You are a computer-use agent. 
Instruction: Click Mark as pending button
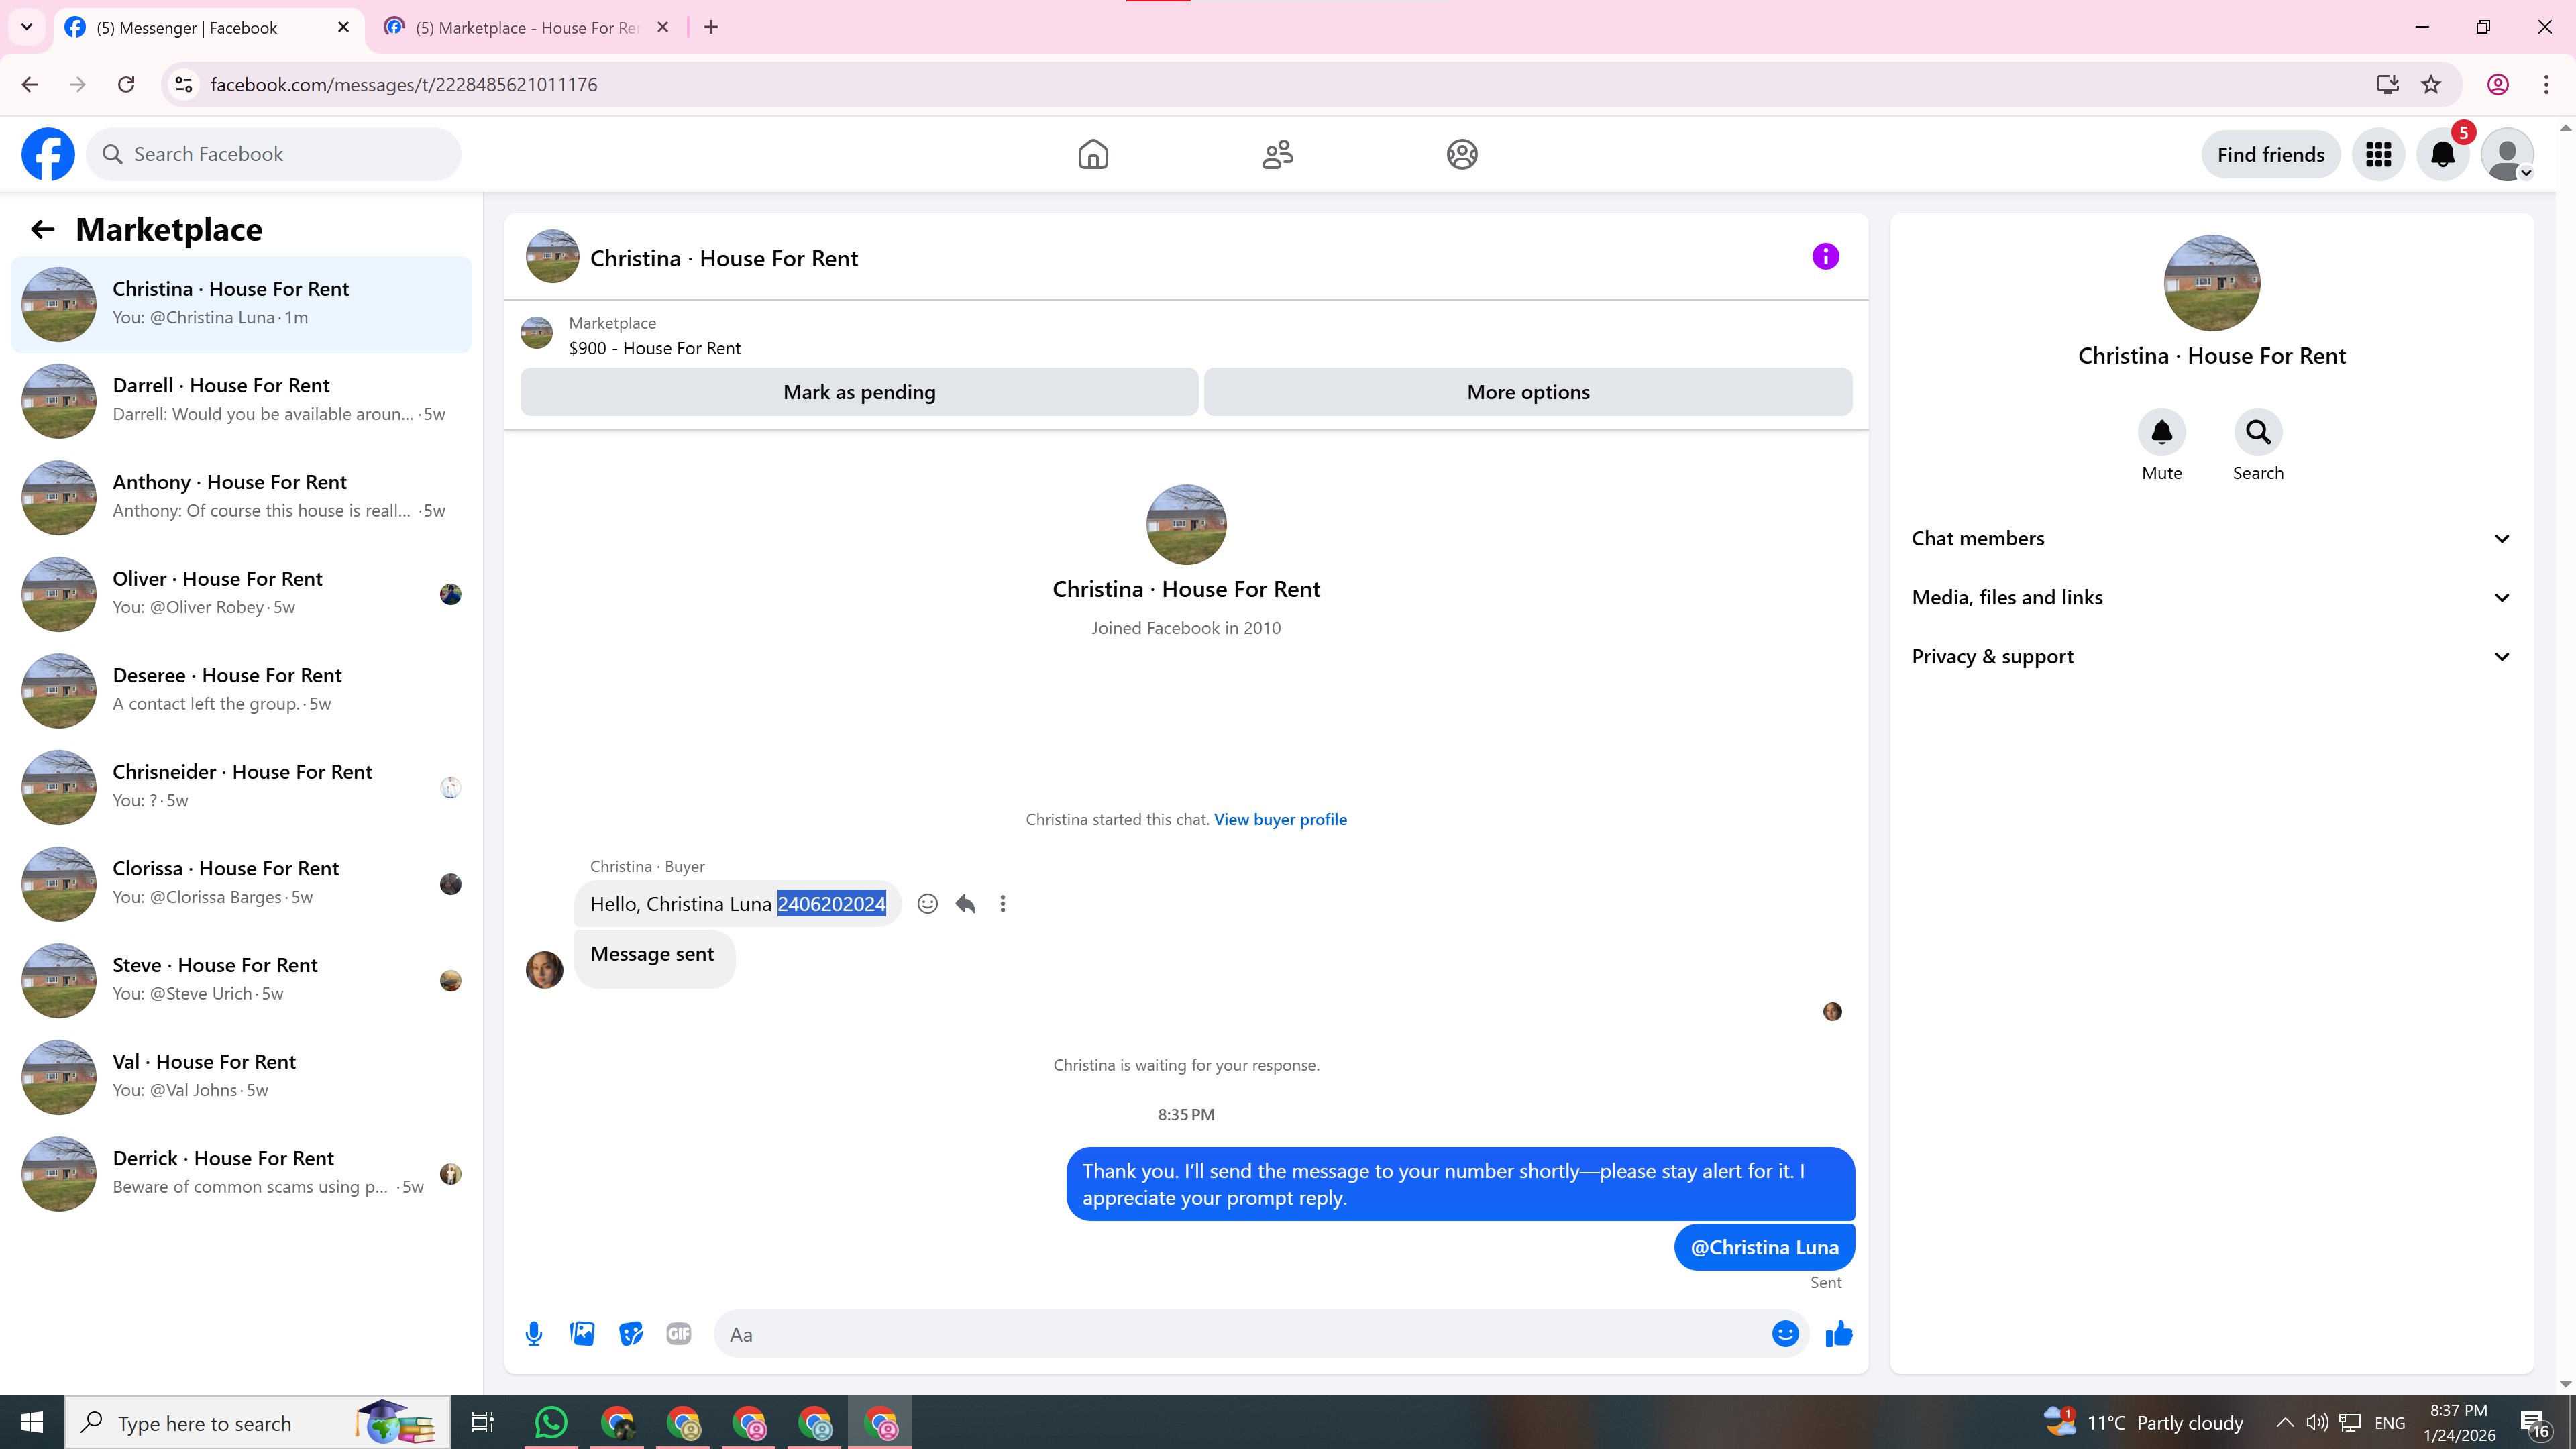859,392
